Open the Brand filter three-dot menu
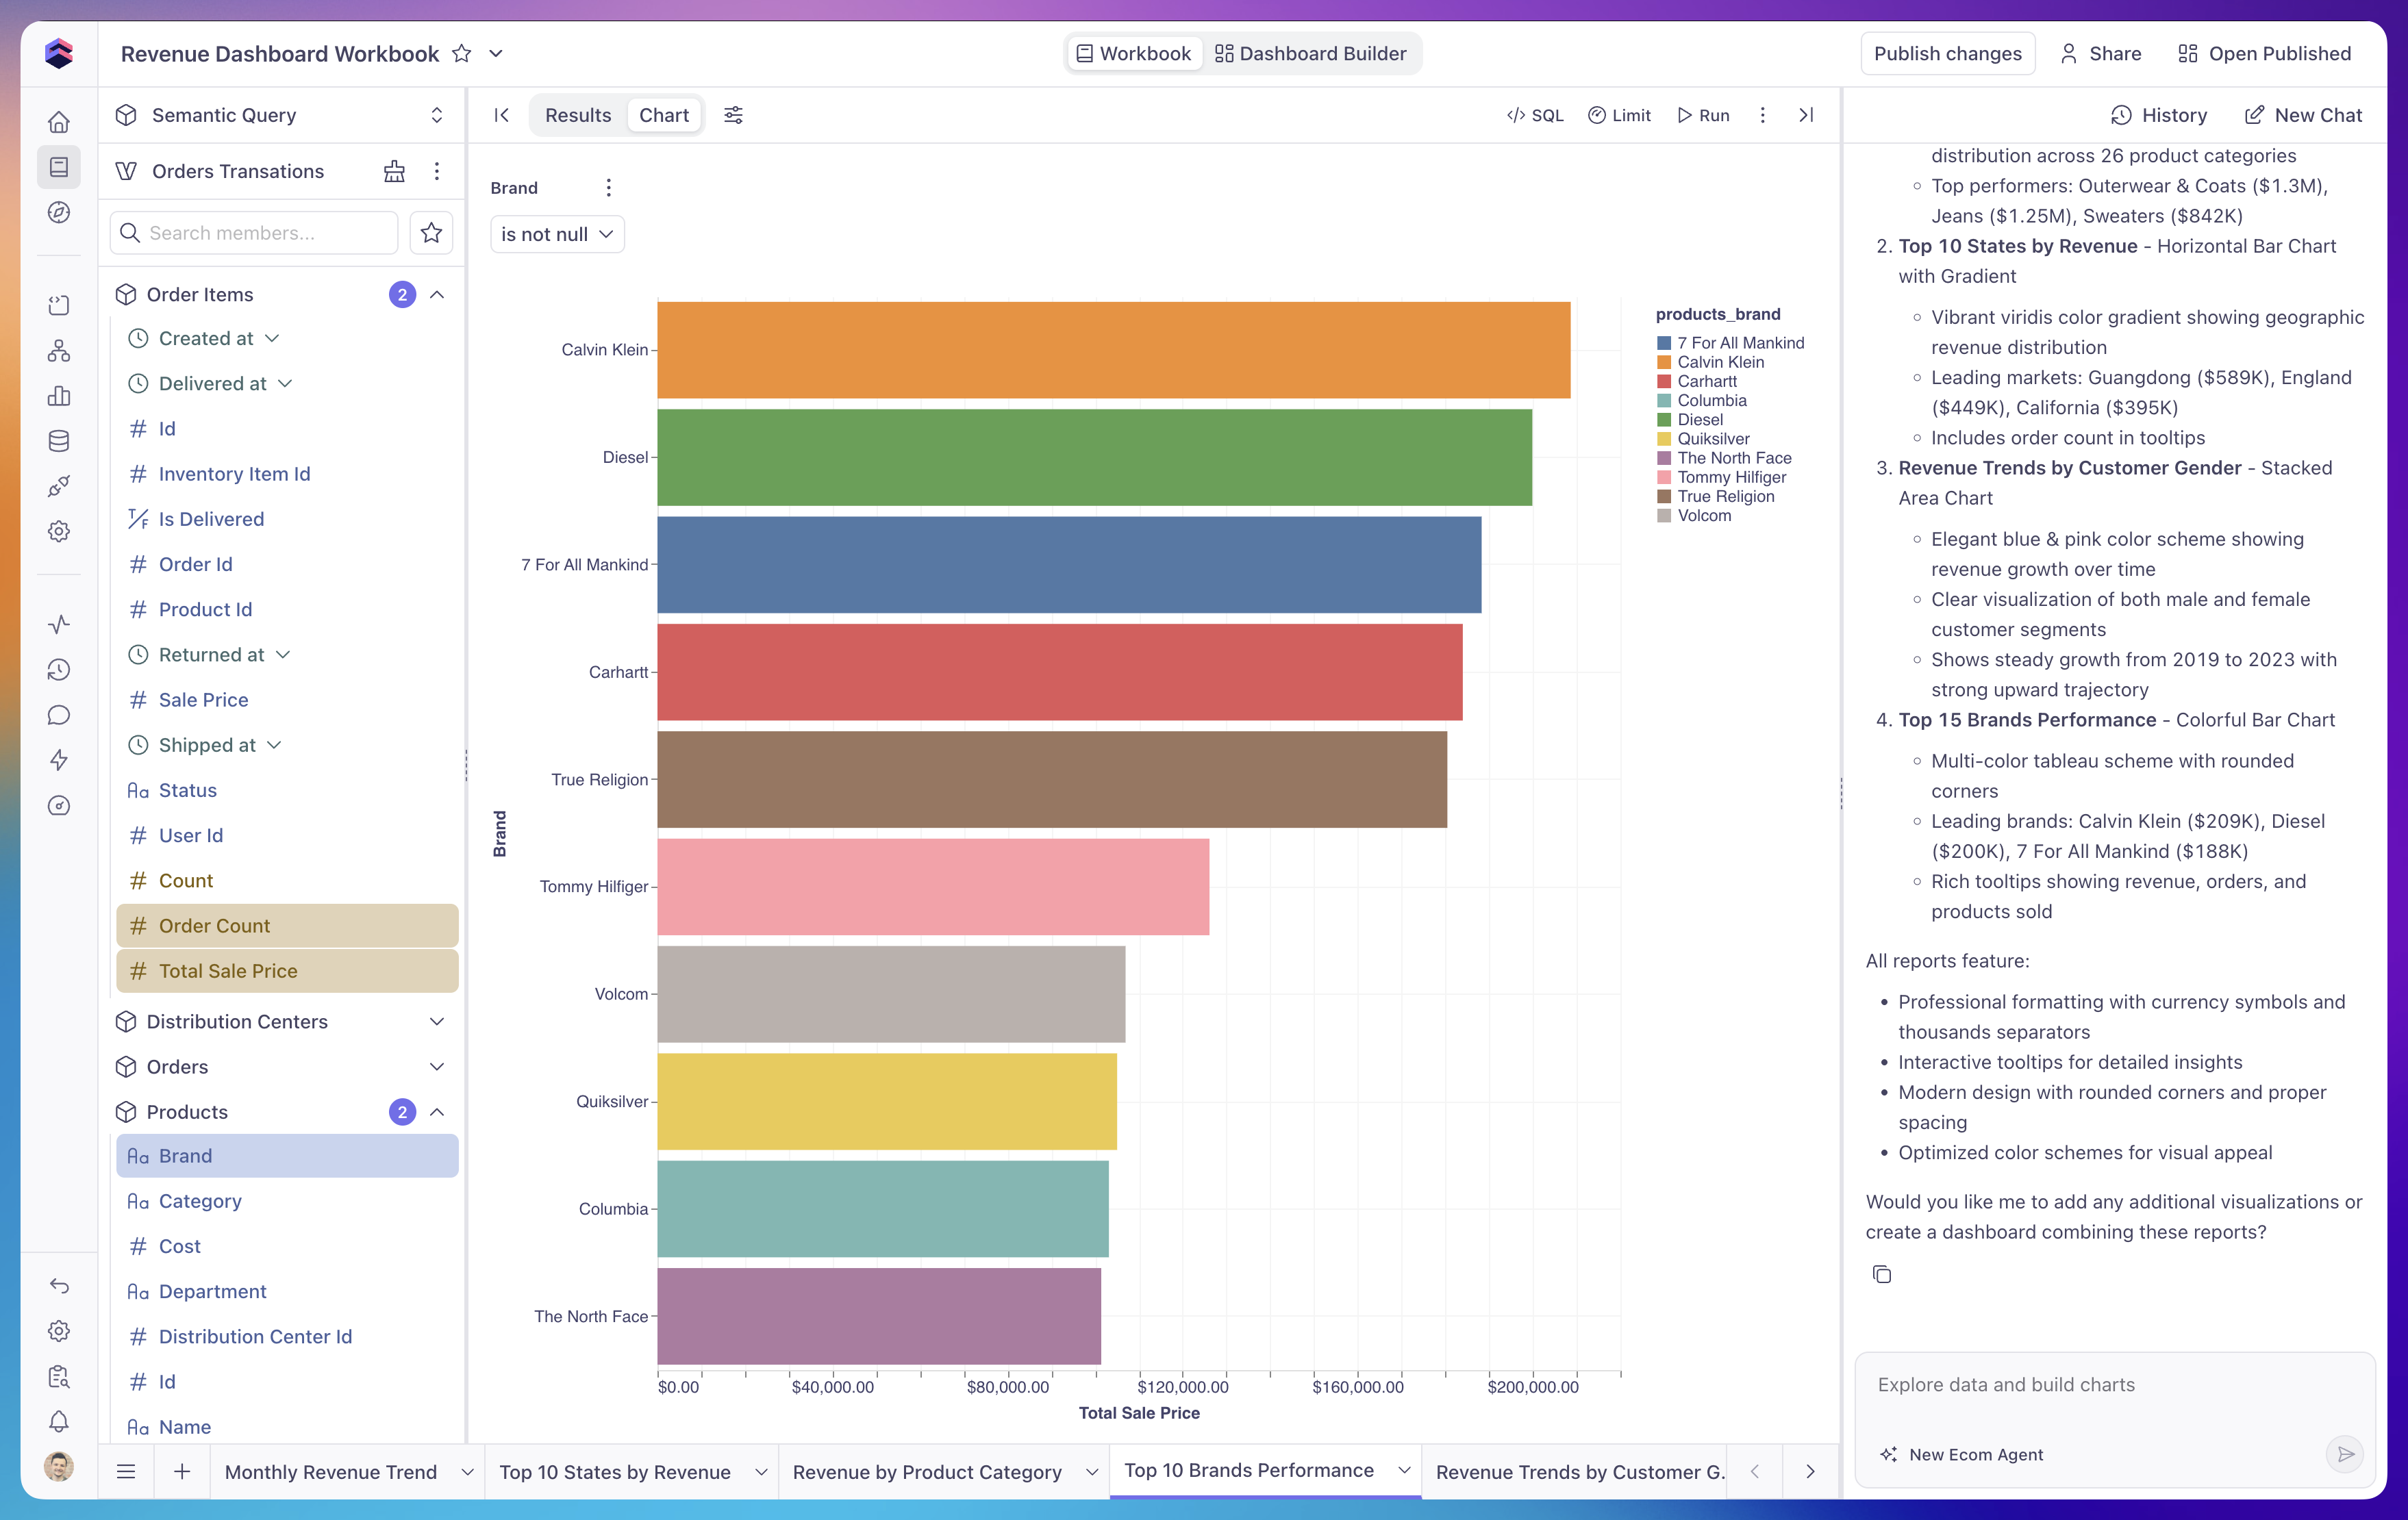The width and height of the screenshot is (2408, 1520). coord(608,188)
